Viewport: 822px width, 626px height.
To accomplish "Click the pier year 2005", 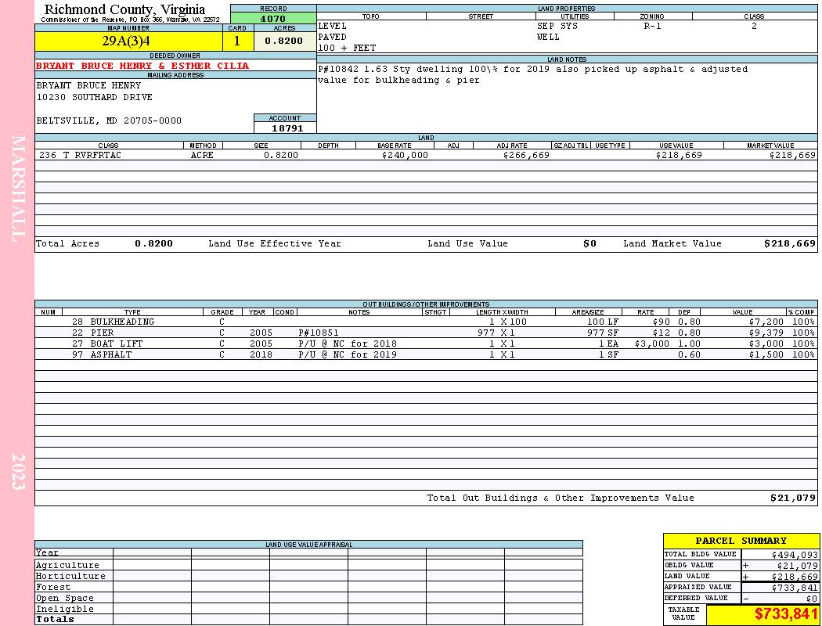I will (261, 333).
